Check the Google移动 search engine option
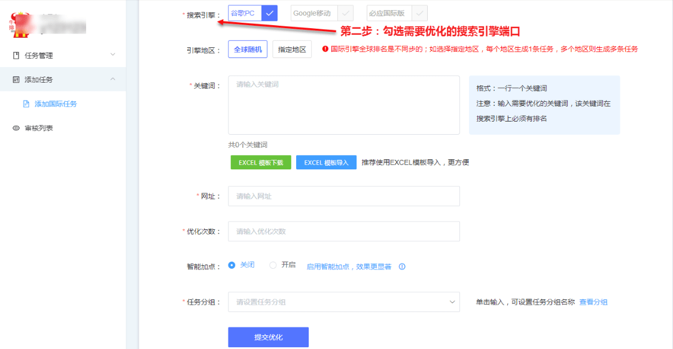Screen dimensions: 673x349 345,13
